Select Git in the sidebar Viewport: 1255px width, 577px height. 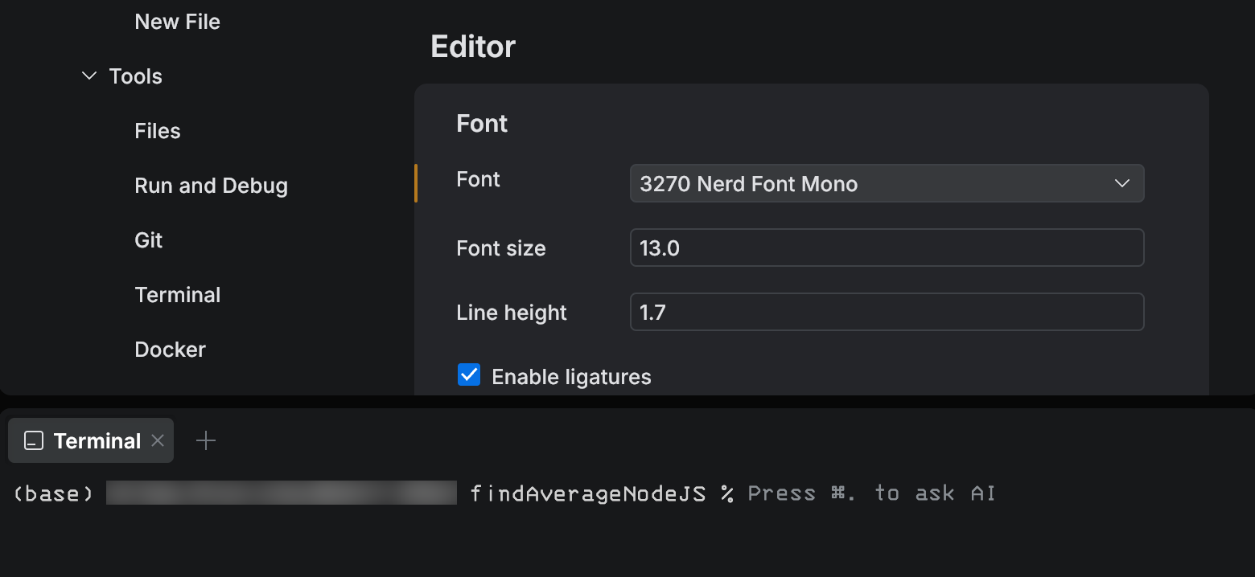148,239
